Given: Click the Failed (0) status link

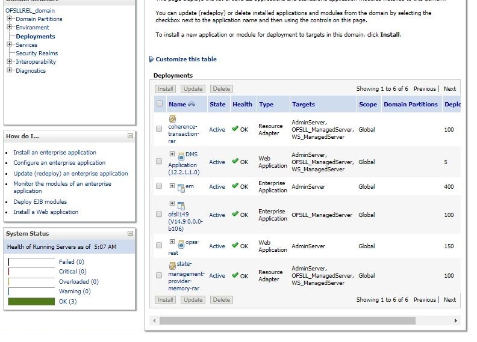Looking at the screenshot, I should (71, 261).
